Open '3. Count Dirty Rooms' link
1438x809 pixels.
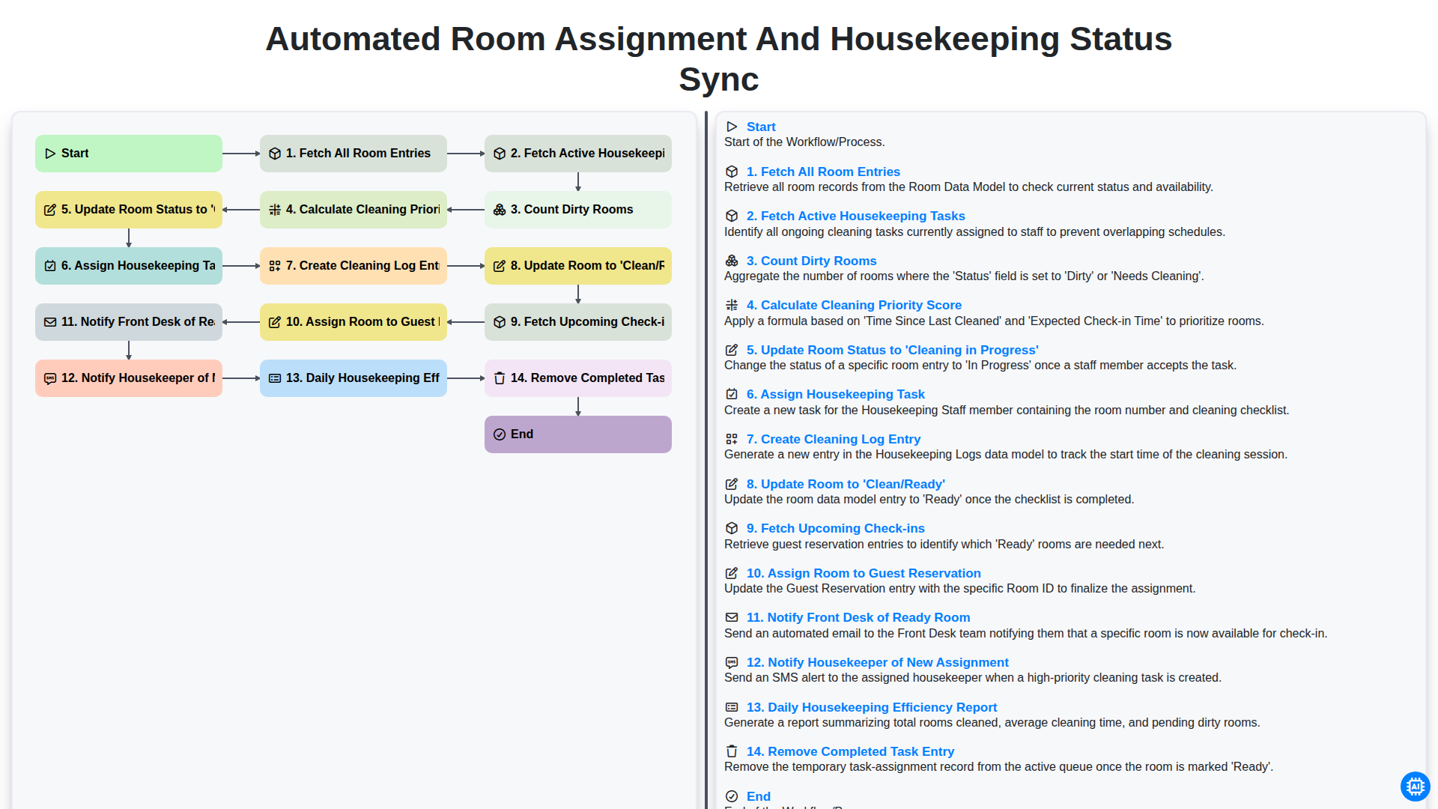[x=811, y=261]
